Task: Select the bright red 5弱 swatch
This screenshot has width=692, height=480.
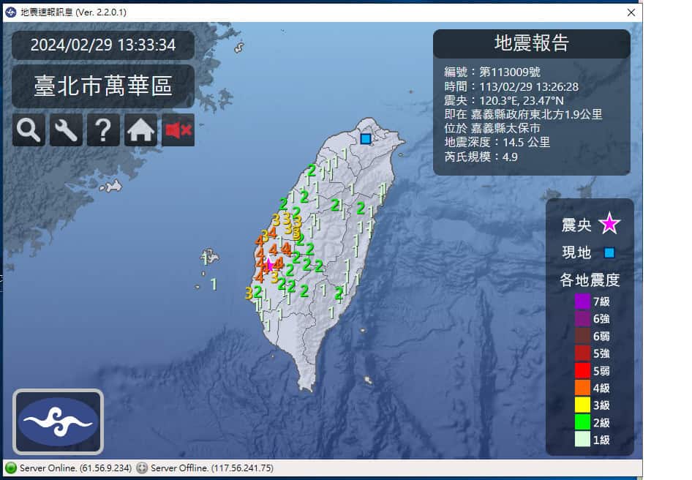Action: point(582,370)
